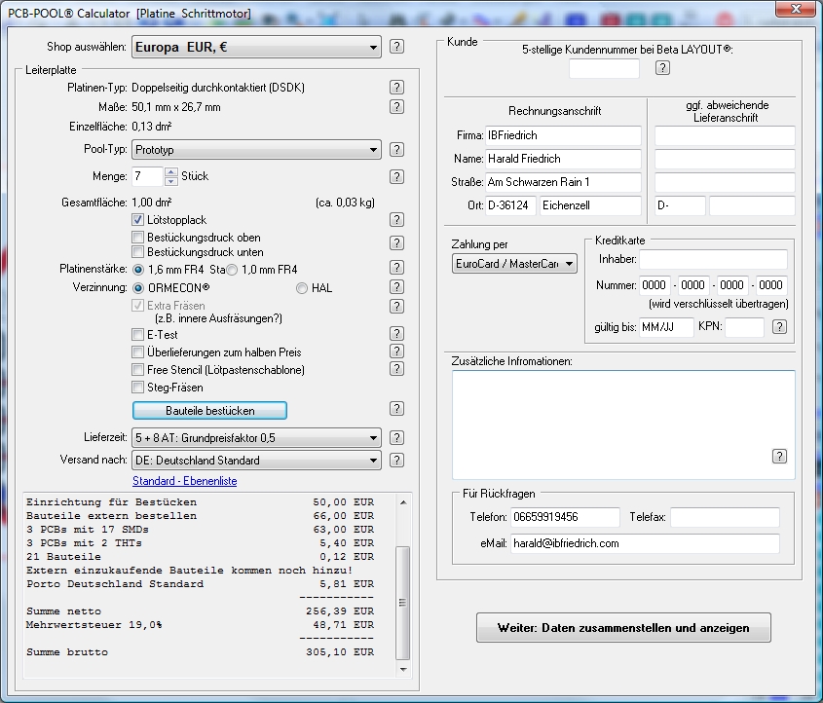Image resolution: width=823 pixels, height=703 pixels.
Task: Click the Bauteile bestücken button
Action: 209,411
